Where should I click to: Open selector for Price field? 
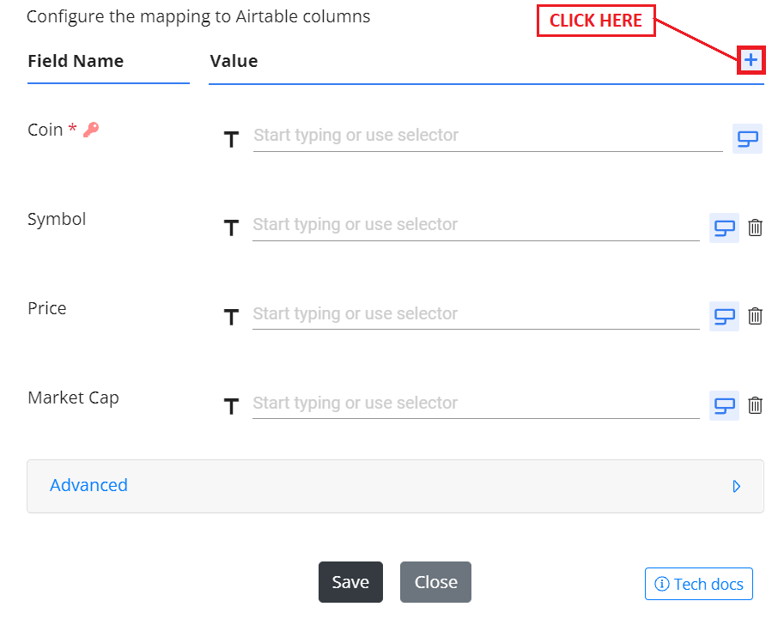(x=724, y=316)
